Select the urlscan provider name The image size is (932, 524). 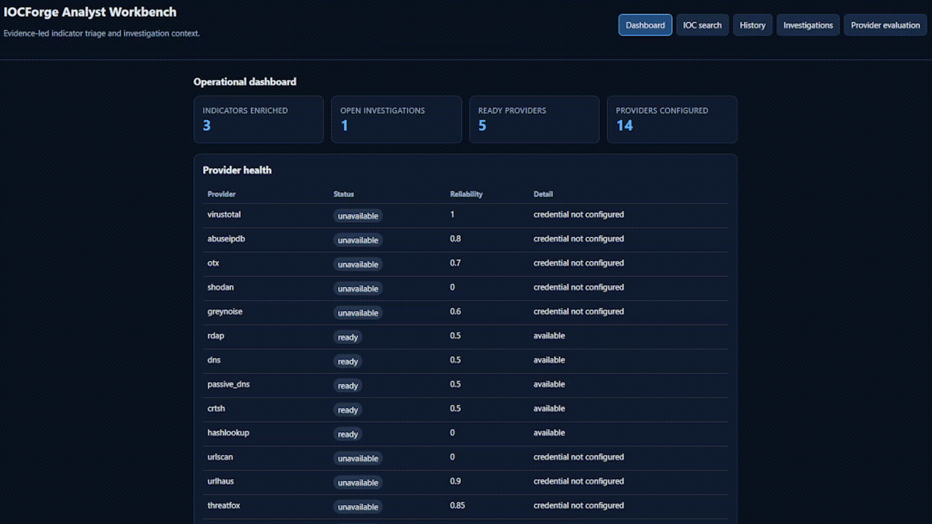220,457
